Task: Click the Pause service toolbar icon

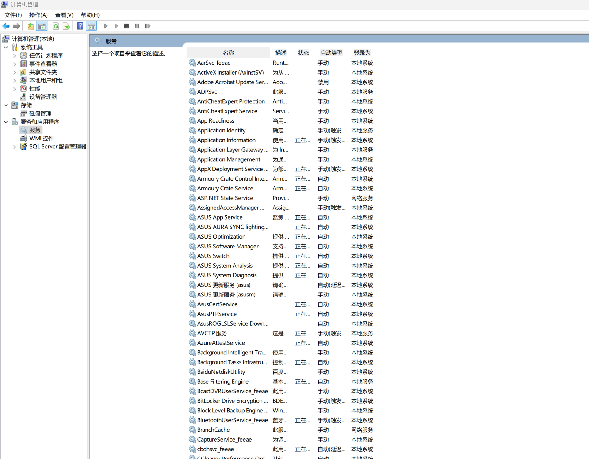Action: 137,26
